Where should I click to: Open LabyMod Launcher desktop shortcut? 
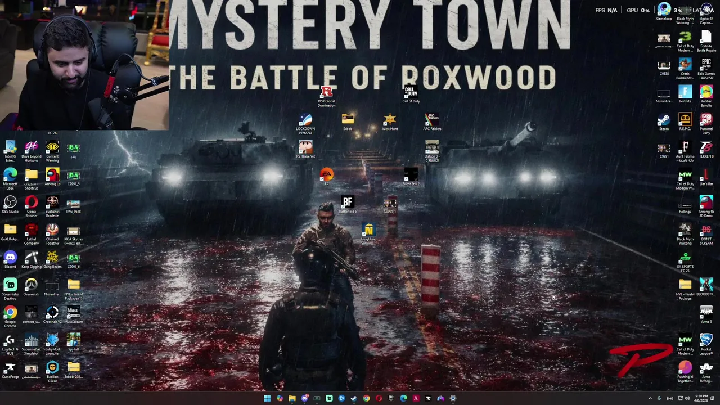[x=52, y=344]
